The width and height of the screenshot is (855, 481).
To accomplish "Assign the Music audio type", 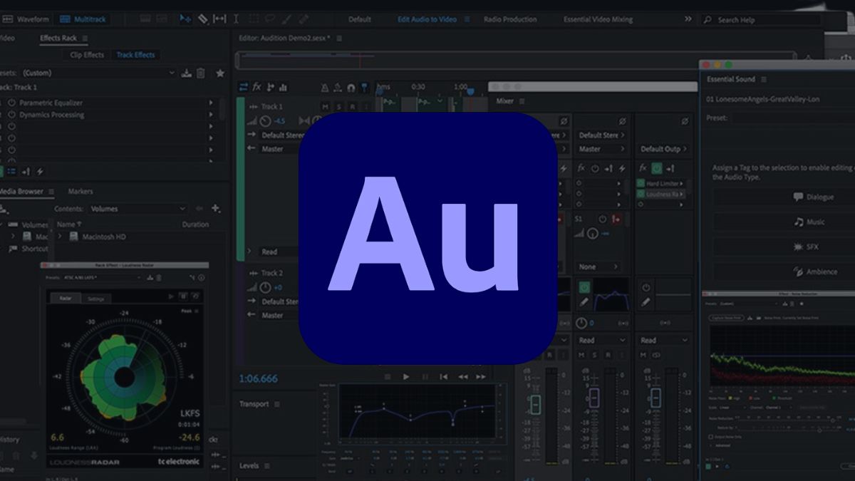I will 809,222.
